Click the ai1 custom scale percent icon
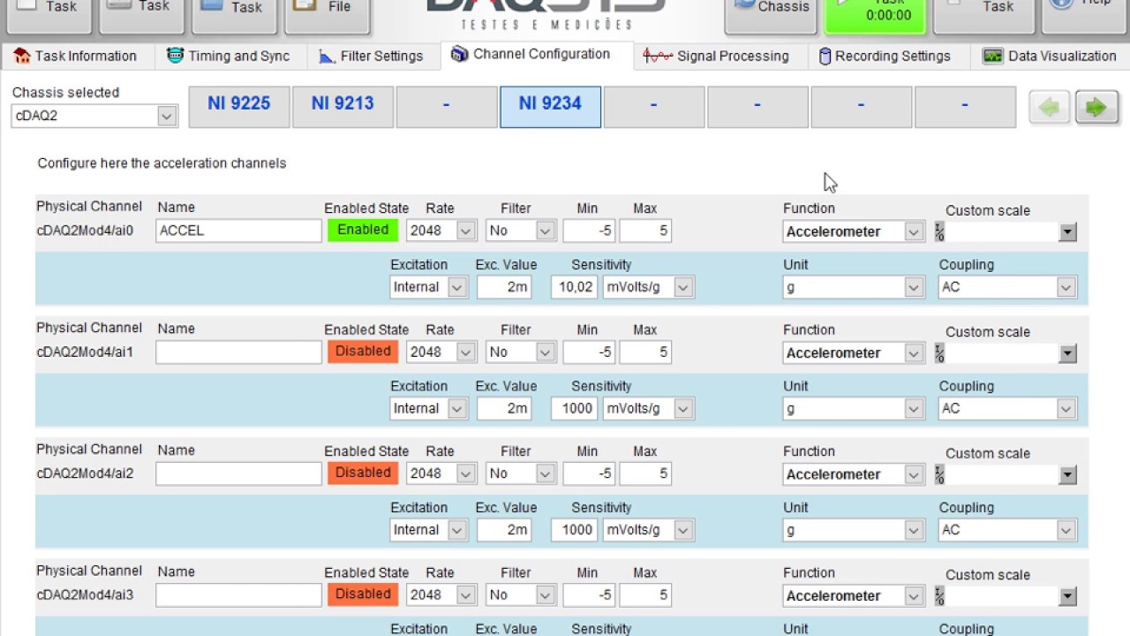 (939, 352)
